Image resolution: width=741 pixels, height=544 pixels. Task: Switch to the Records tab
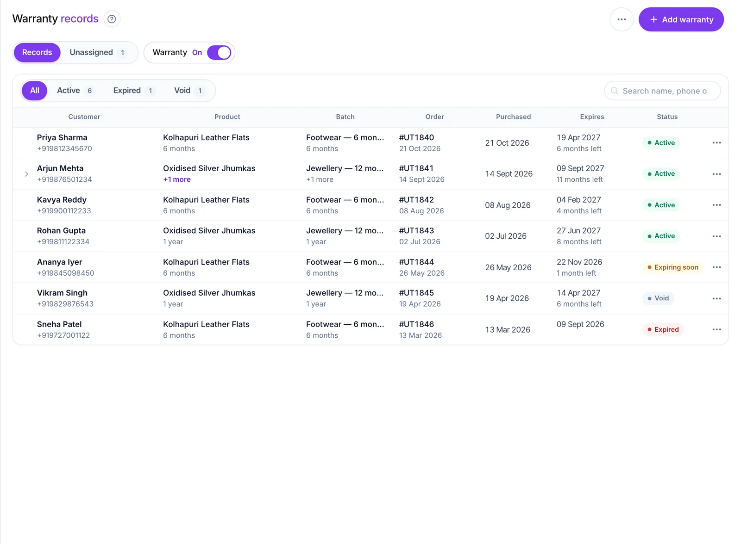pyautogui.click(x=37, y=52)
